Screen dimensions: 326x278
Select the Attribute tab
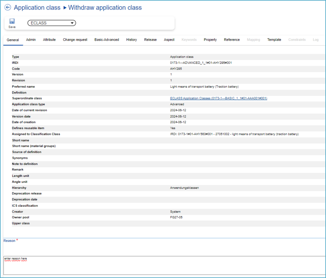pyautogui.click(x=49, y=40)
